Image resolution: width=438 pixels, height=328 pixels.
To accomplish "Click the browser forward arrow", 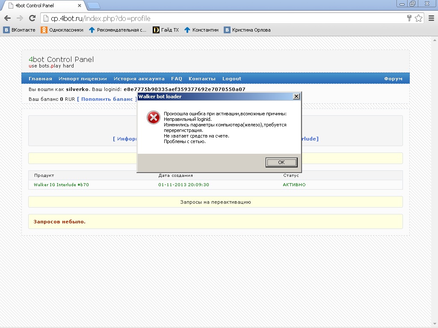I will pyautogui.click(x=20, y=18).
